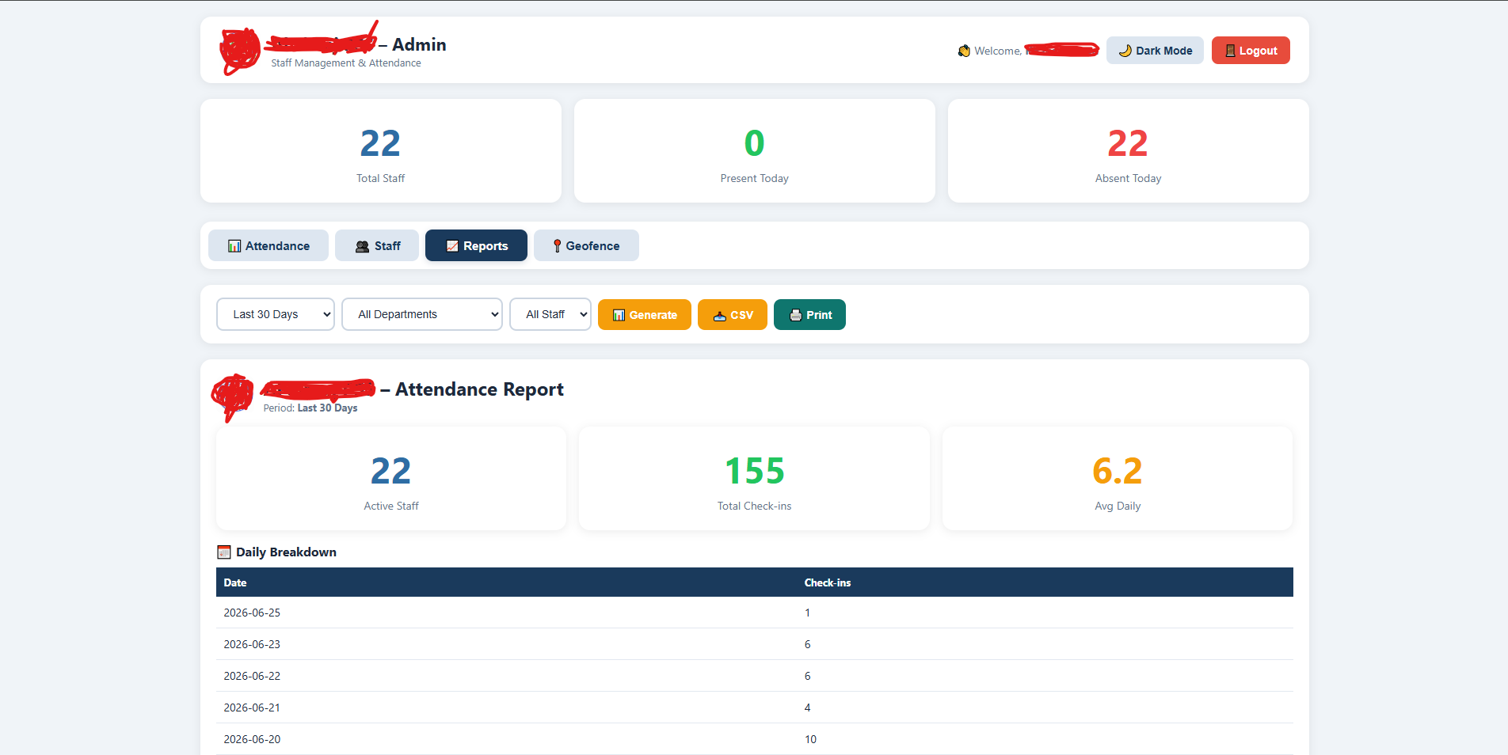Click the waving hand icon beside Welcome
Screen dimensions: 1508x755
(964, 51)
